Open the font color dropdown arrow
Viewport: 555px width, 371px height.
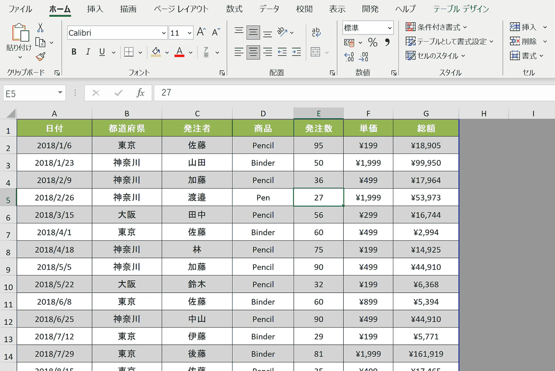(x=191, y=52)
